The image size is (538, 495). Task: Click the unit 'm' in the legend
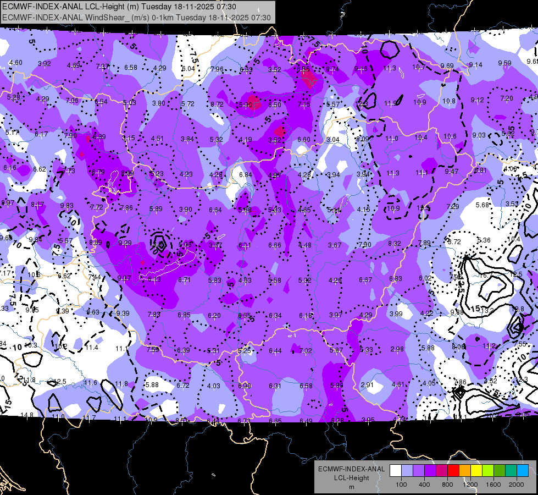pos(351,487)
